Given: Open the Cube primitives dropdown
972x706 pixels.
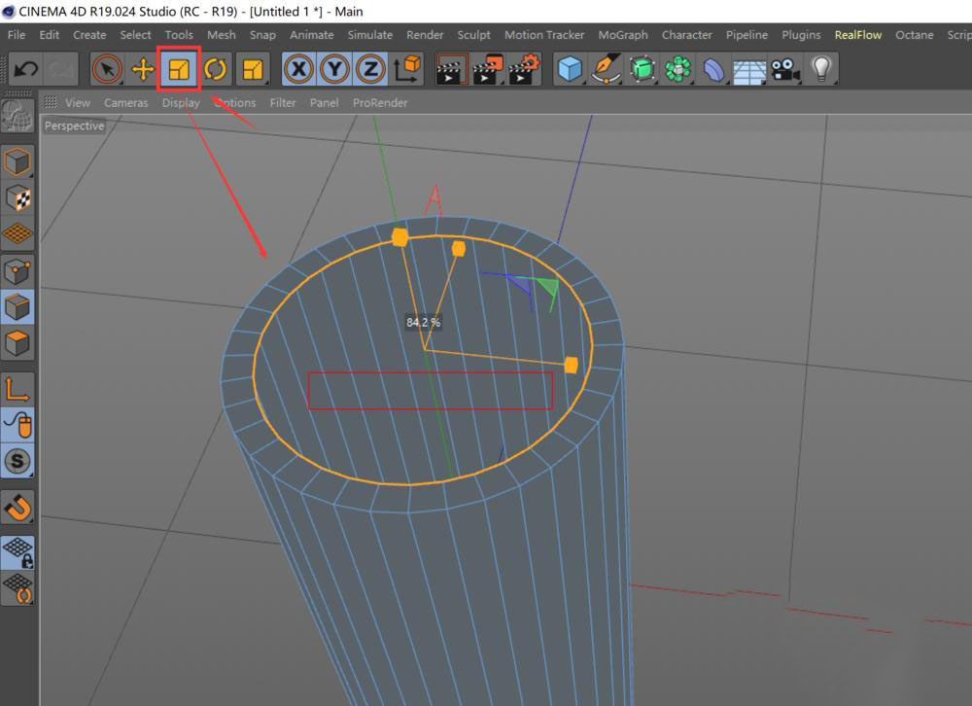Looking at the screenshot, I should tap(569, 69).
